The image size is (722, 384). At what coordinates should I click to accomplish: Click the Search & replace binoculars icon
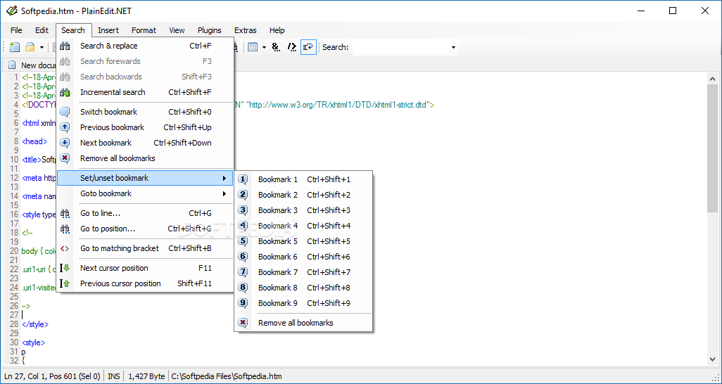pyautogui.click(x=65, y=46)
